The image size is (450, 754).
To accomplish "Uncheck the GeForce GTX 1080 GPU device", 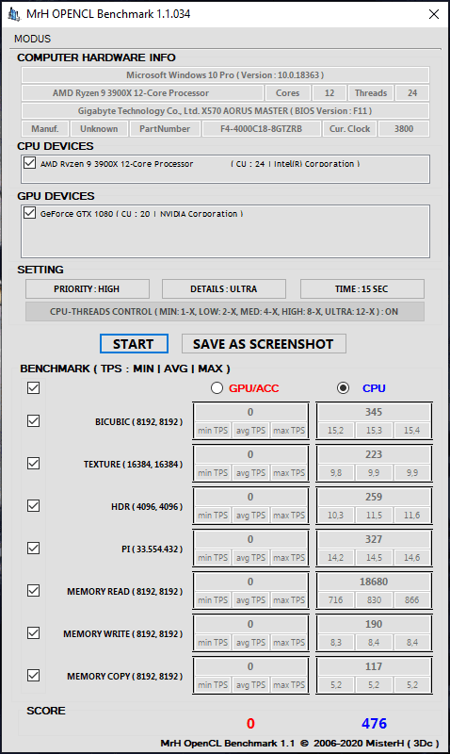I will pyautogui.click(x=30, y=213).
